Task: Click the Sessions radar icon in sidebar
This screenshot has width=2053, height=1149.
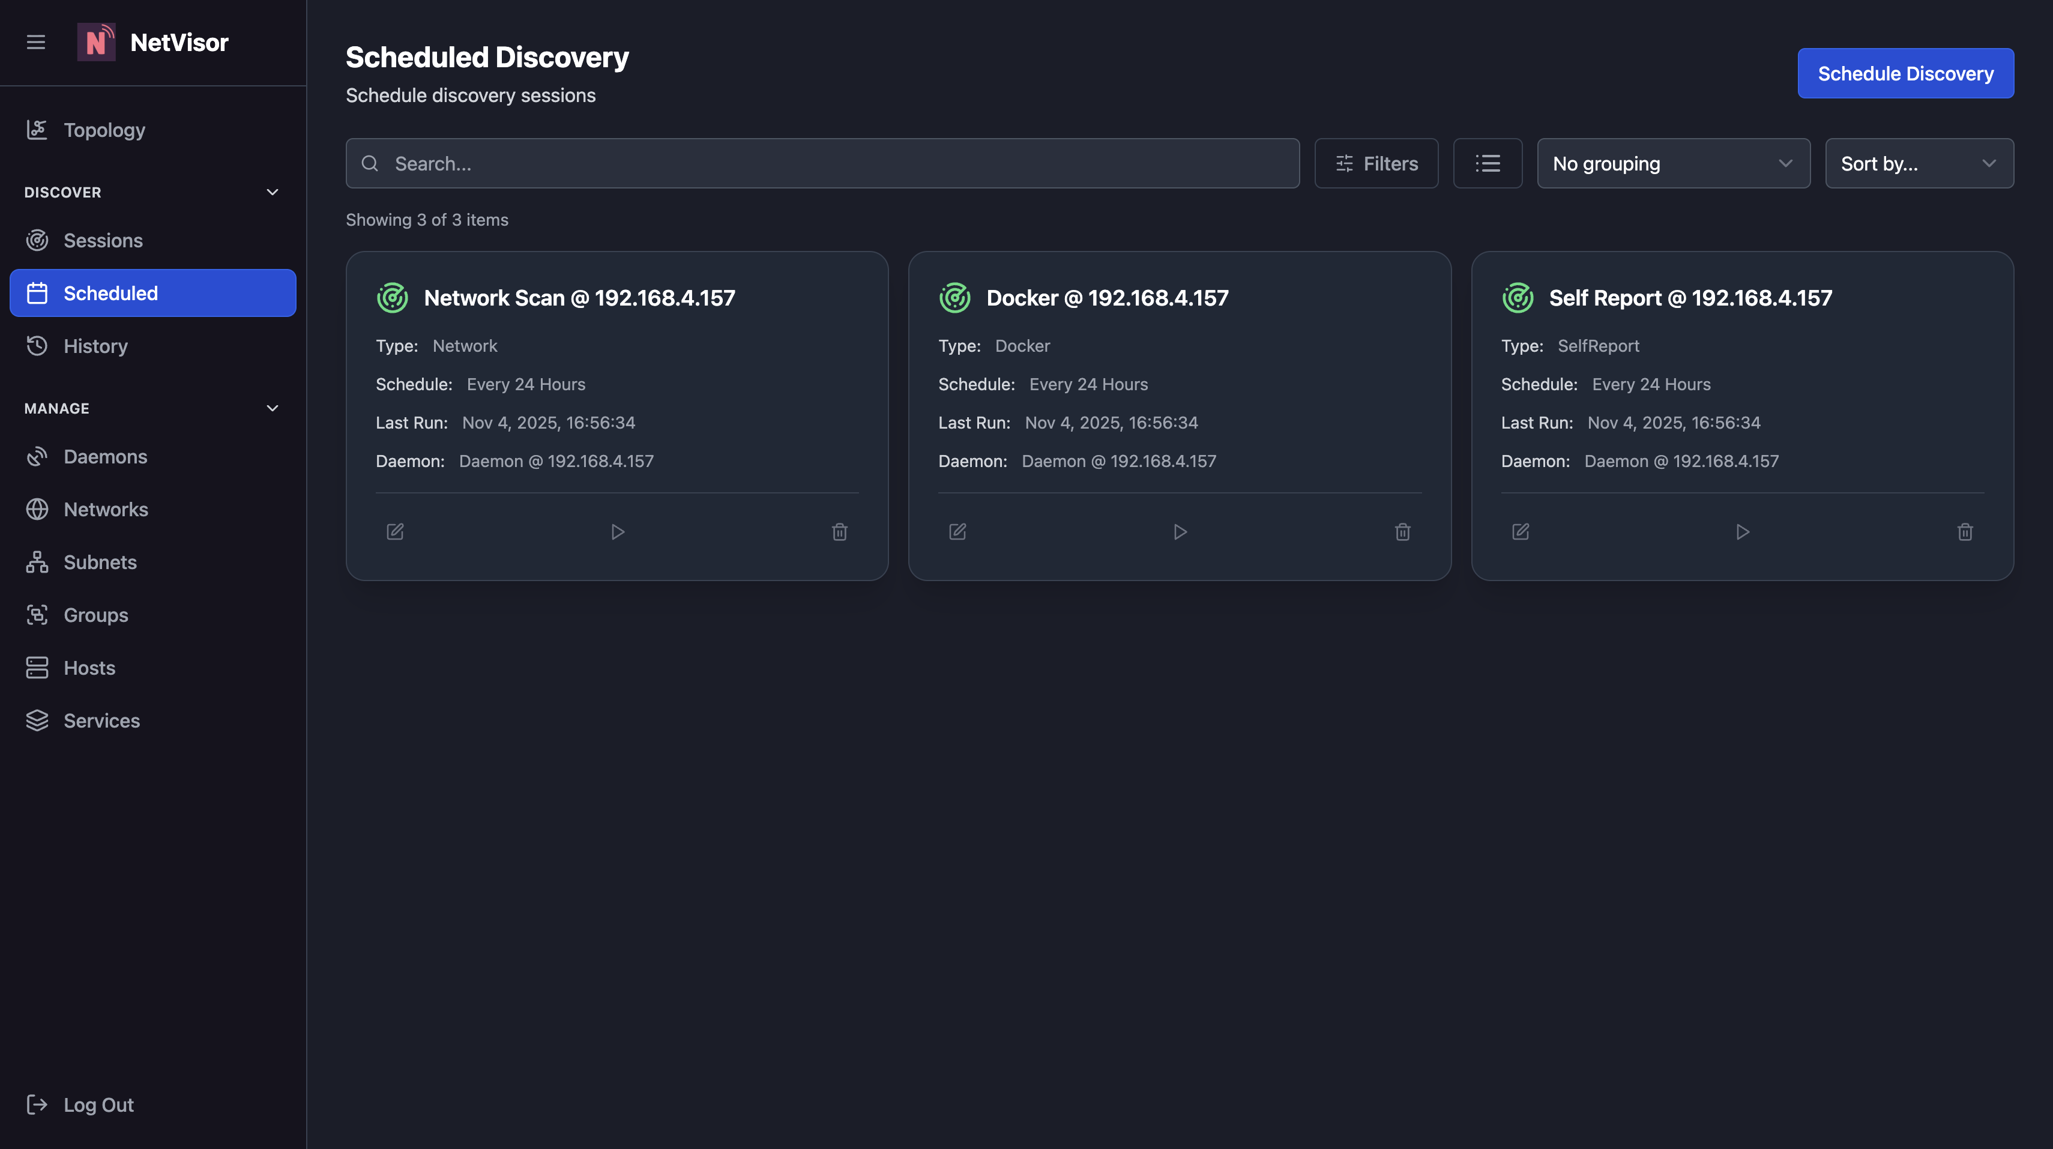Action: click(x=37, y=241)
